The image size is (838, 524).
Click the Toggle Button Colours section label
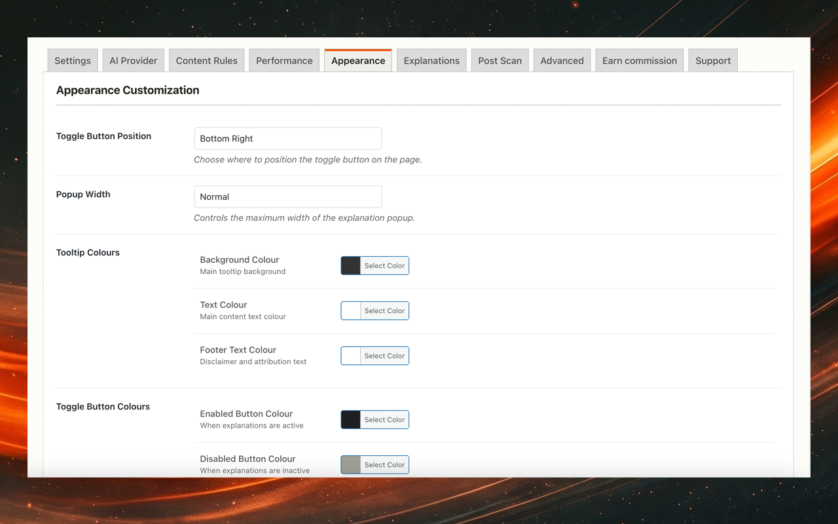coord(103,407)
